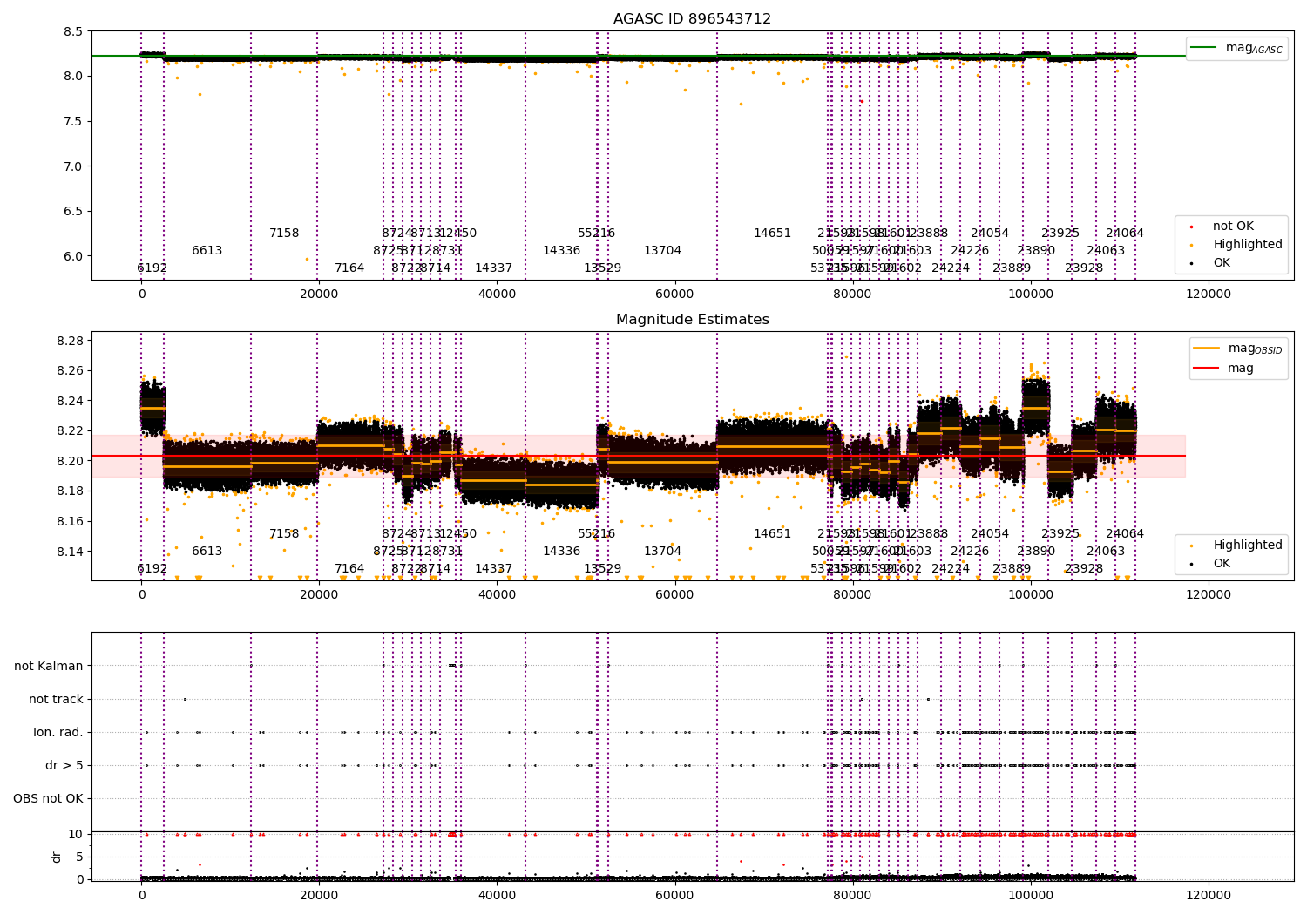Click the 'dr > 5' axis label
The image size is (1307, 915).
(x=64, y=765)
